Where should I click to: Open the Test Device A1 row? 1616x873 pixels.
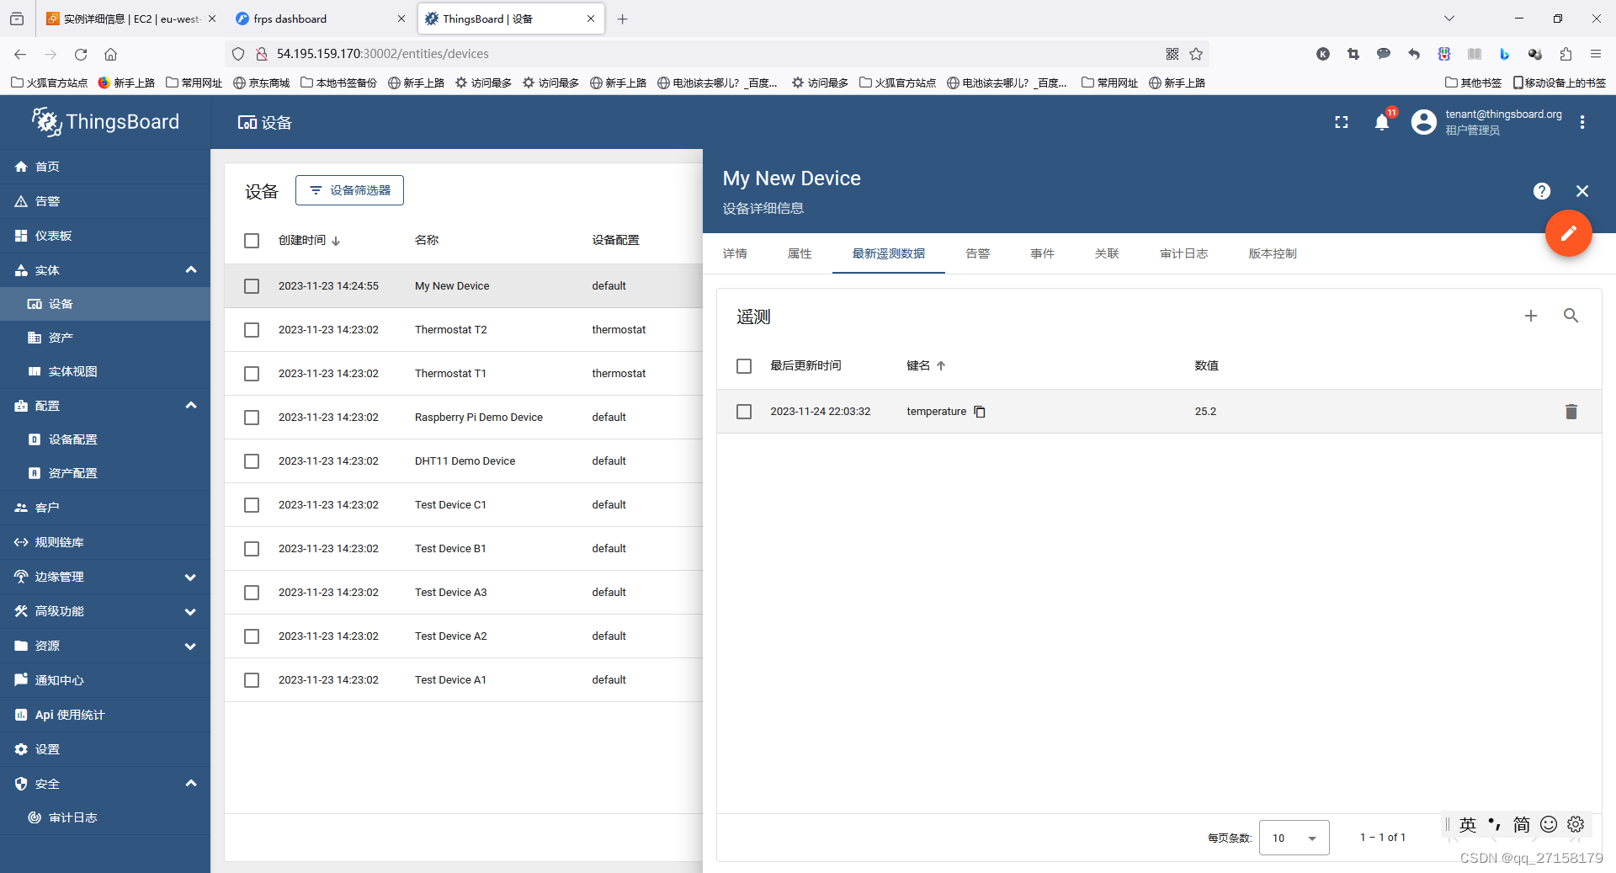coord(464,680)
